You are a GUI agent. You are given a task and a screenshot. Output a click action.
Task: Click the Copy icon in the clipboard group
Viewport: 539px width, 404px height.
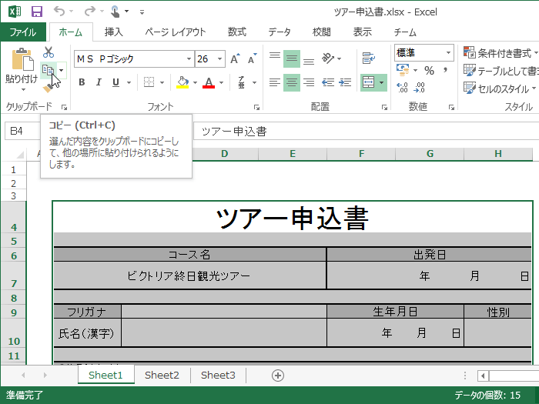coord(48,71)
